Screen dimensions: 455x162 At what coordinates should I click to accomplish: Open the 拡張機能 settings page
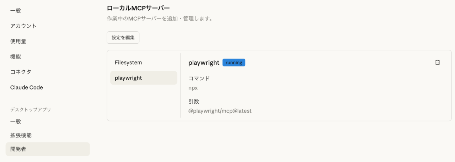21,135
